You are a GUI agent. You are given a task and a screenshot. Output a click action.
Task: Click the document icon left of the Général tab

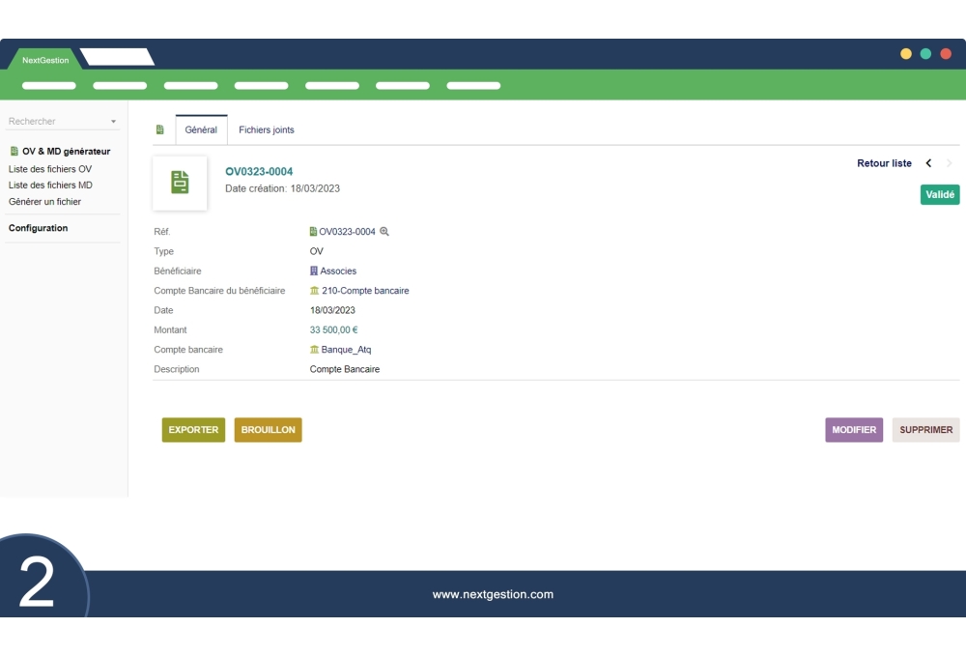click(x=158, y=128)
